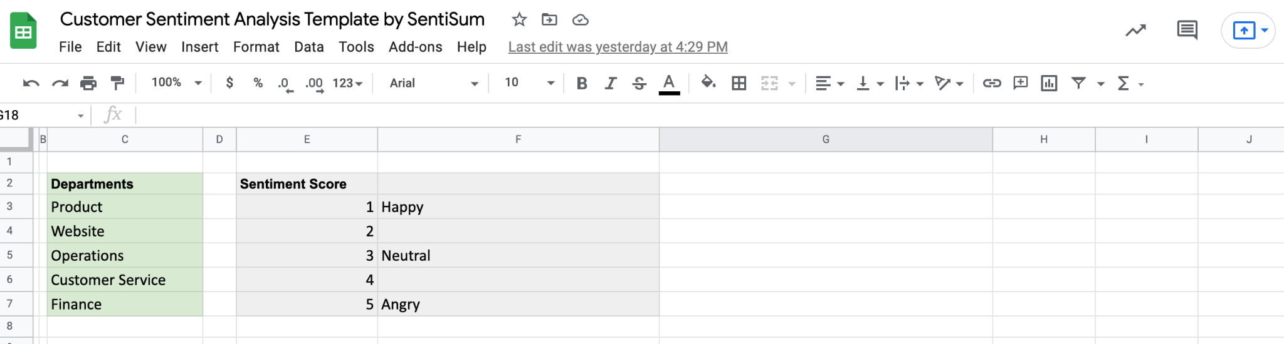
Task: Choose the cell fill color bucket
Action: [x=708, y=83]
